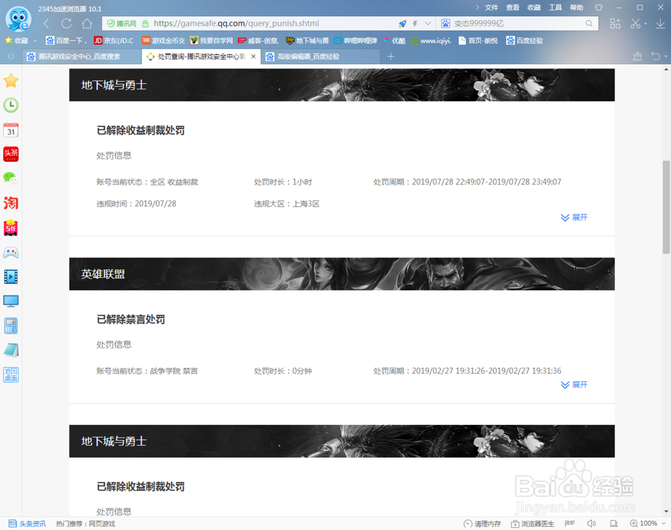Open the address bar history dropdown arrow
The width and height of the screenshot is (671, 530).
click(427, 24)
